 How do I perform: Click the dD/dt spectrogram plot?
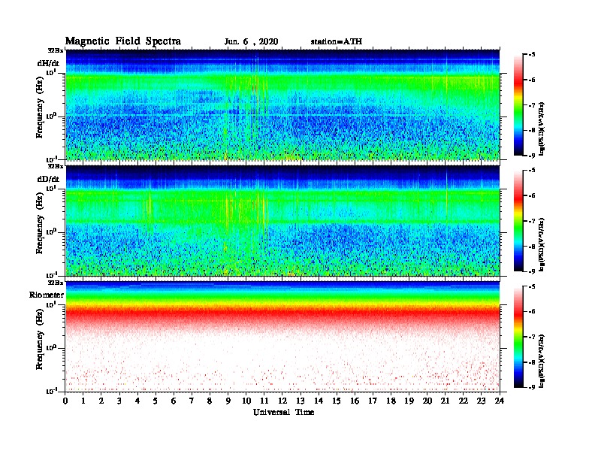tap(282, 221)
